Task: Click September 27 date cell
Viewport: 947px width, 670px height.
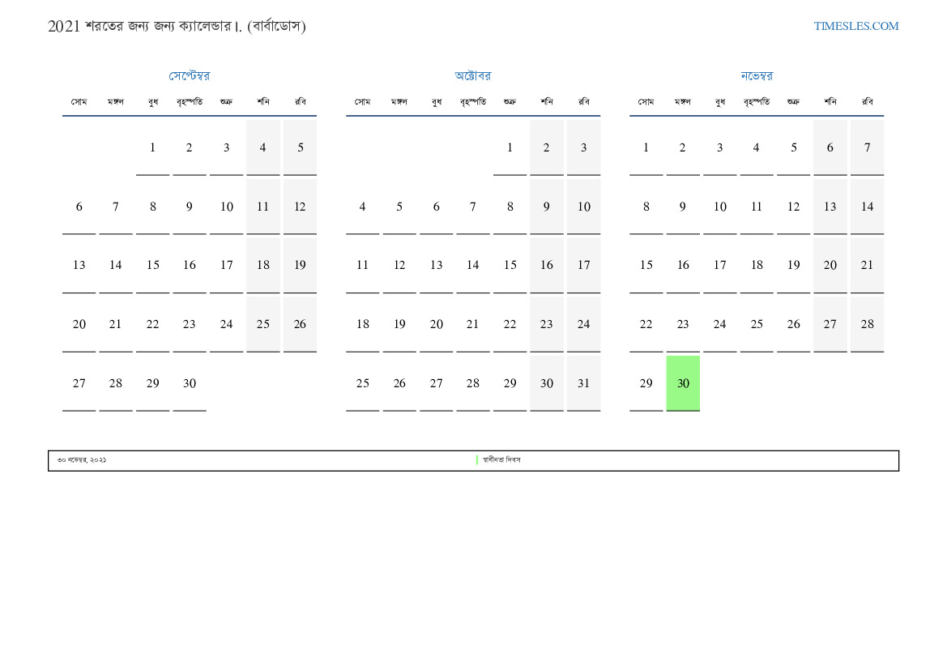Action: click(x=79, y=383)
